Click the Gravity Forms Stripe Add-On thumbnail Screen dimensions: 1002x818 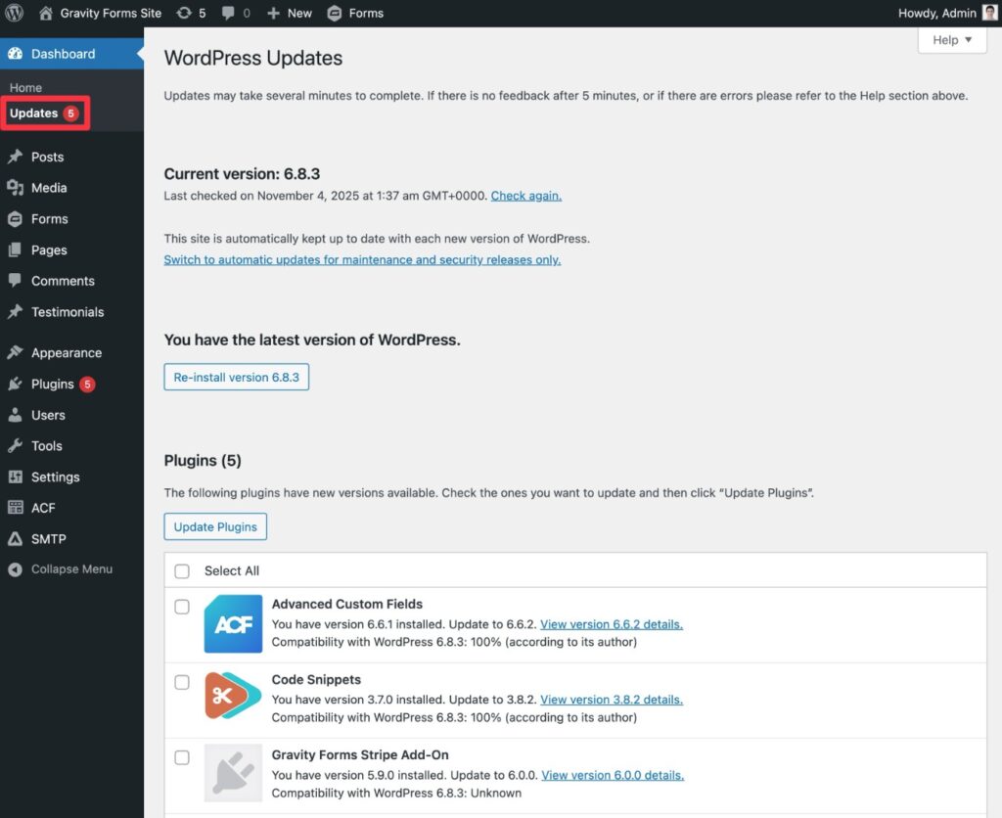(232, 772)
